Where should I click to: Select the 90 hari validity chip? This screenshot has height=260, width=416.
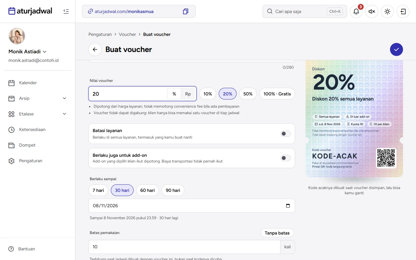click(x=173, y=190)
